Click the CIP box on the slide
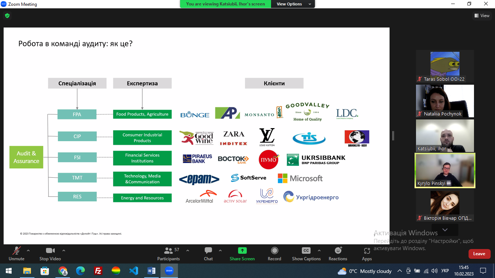This screenshot has width=495, height=278. tap(77, 136)
